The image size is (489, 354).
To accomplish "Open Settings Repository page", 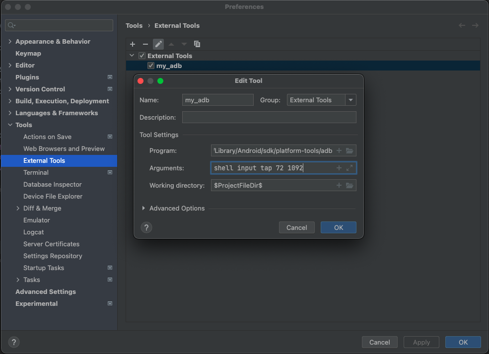I will tap(53, 256).
